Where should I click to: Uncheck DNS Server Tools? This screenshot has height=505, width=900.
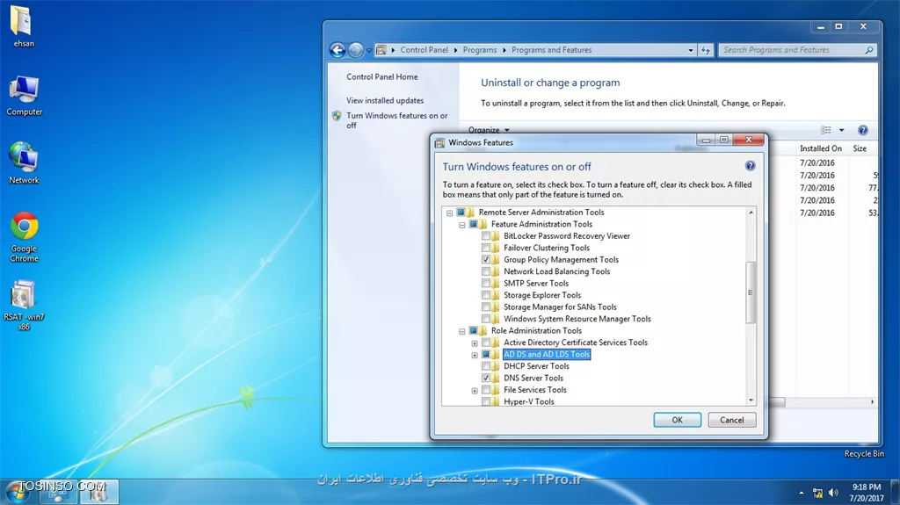coord(485,378)
